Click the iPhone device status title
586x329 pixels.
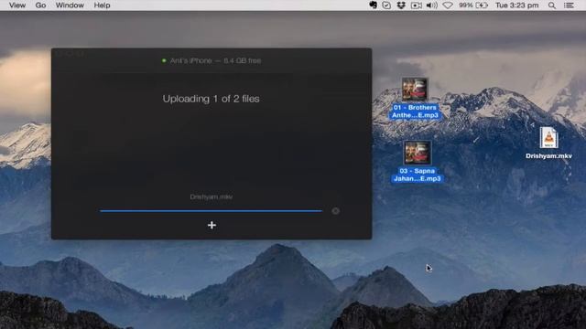[x=215, y=60]
